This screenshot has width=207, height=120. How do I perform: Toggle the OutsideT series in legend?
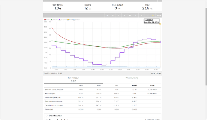click(63, 20)
